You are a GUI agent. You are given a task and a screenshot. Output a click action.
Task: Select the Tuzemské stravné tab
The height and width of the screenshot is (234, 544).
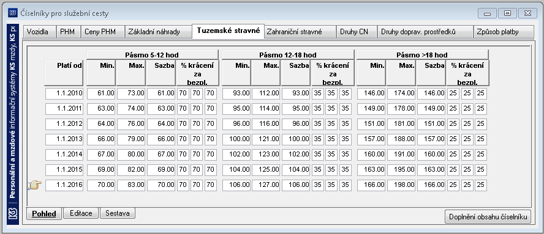click(228, 31)
